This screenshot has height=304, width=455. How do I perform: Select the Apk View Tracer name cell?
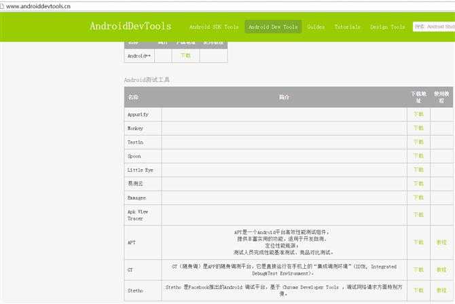[143, 215]
